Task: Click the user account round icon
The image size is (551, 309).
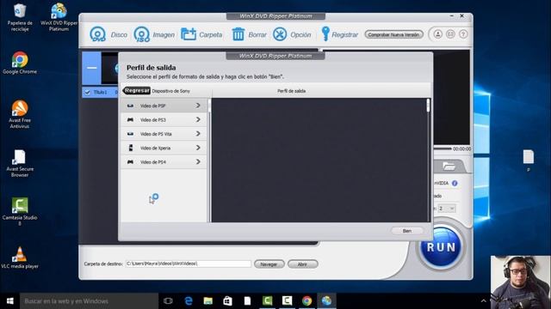Action: pyautogui.click(x=437, y=34)
